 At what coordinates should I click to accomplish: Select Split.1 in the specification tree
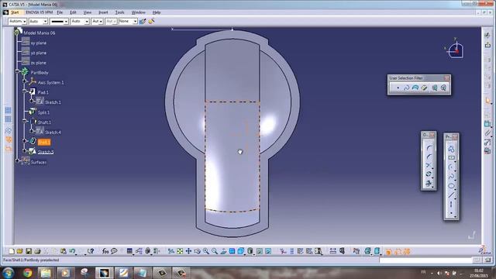[x=43, y=112]
